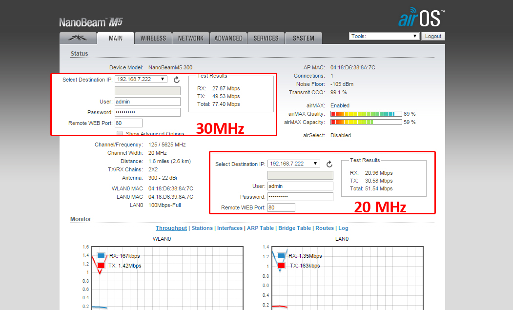This screenshot has height=310, width=513.
Task: Select Noise Floor value -105 dBm
Action: tap(342, 84)
